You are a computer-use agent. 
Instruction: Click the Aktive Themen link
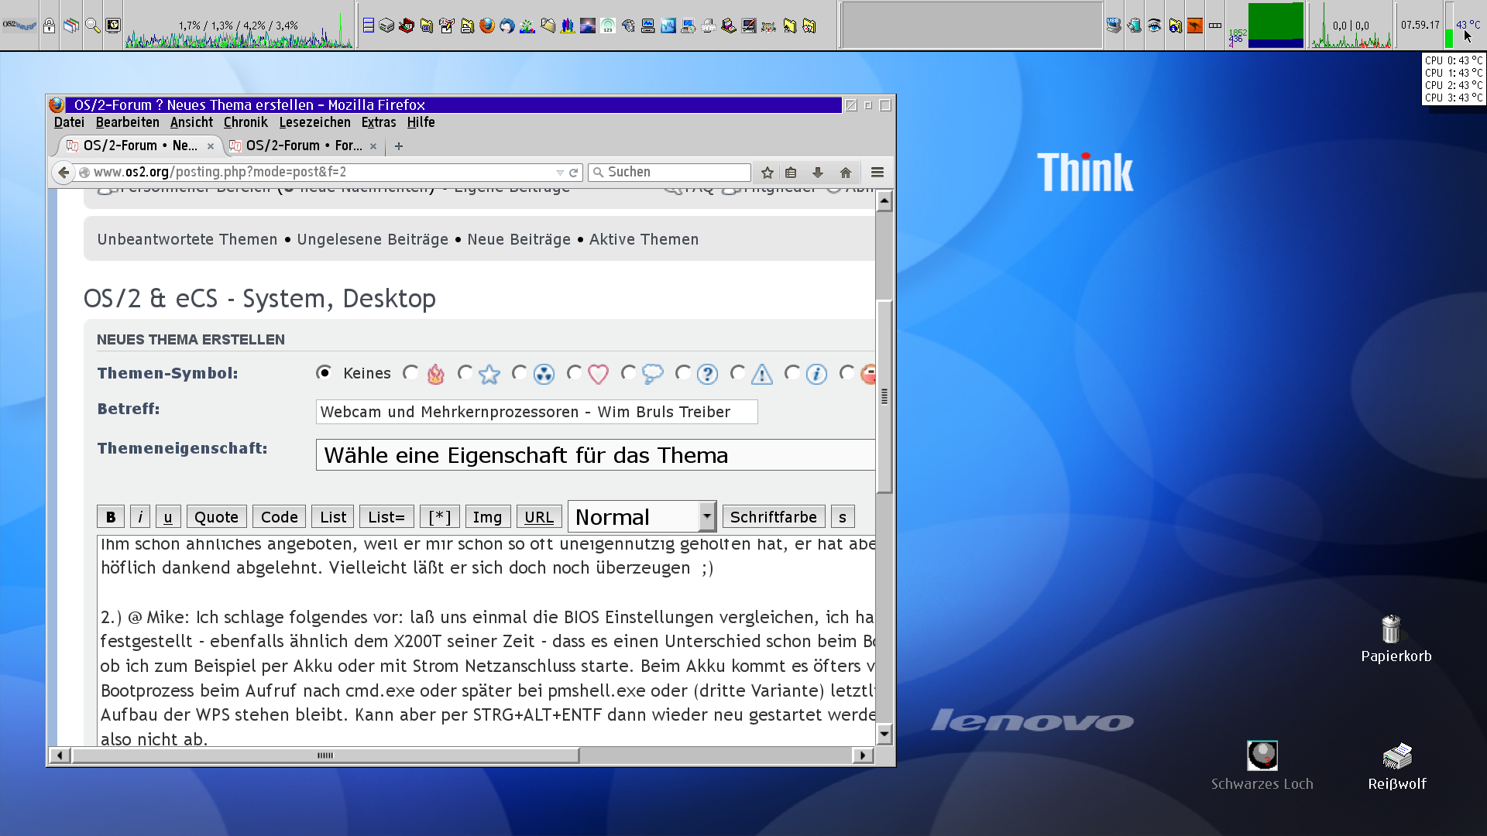(x=644, y=239)
